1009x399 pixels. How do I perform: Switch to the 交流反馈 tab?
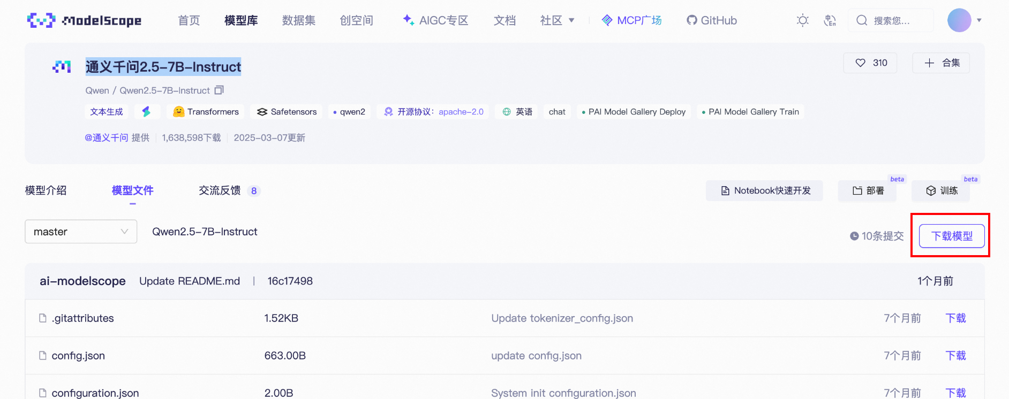pos(229,190)
